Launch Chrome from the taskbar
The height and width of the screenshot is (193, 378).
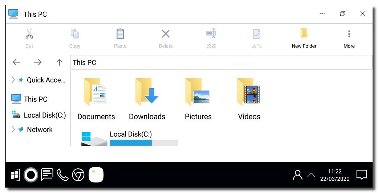pyautogui.click(x=78, y=175)
